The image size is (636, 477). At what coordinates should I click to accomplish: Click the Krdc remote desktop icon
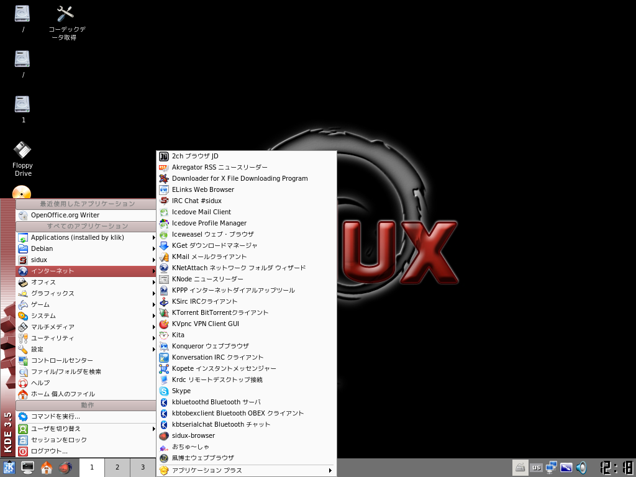[x=164, y=379]
